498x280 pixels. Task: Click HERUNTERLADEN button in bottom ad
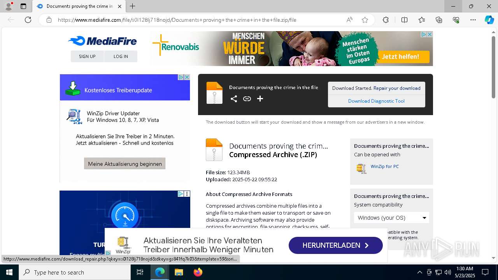(336, 245)
